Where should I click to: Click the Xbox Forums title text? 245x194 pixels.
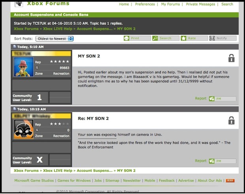coord(48,3)
